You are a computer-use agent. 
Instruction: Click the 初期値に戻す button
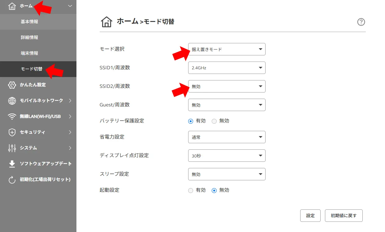coord(344,216)
